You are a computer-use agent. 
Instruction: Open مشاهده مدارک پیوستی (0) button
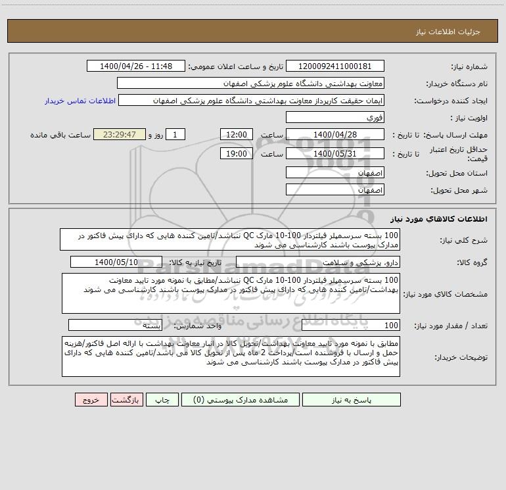(241, 400)
